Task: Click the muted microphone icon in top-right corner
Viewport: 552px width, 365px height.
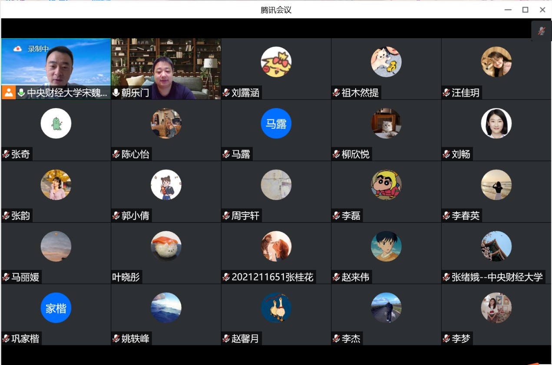Action: click(x=541, y=31)
